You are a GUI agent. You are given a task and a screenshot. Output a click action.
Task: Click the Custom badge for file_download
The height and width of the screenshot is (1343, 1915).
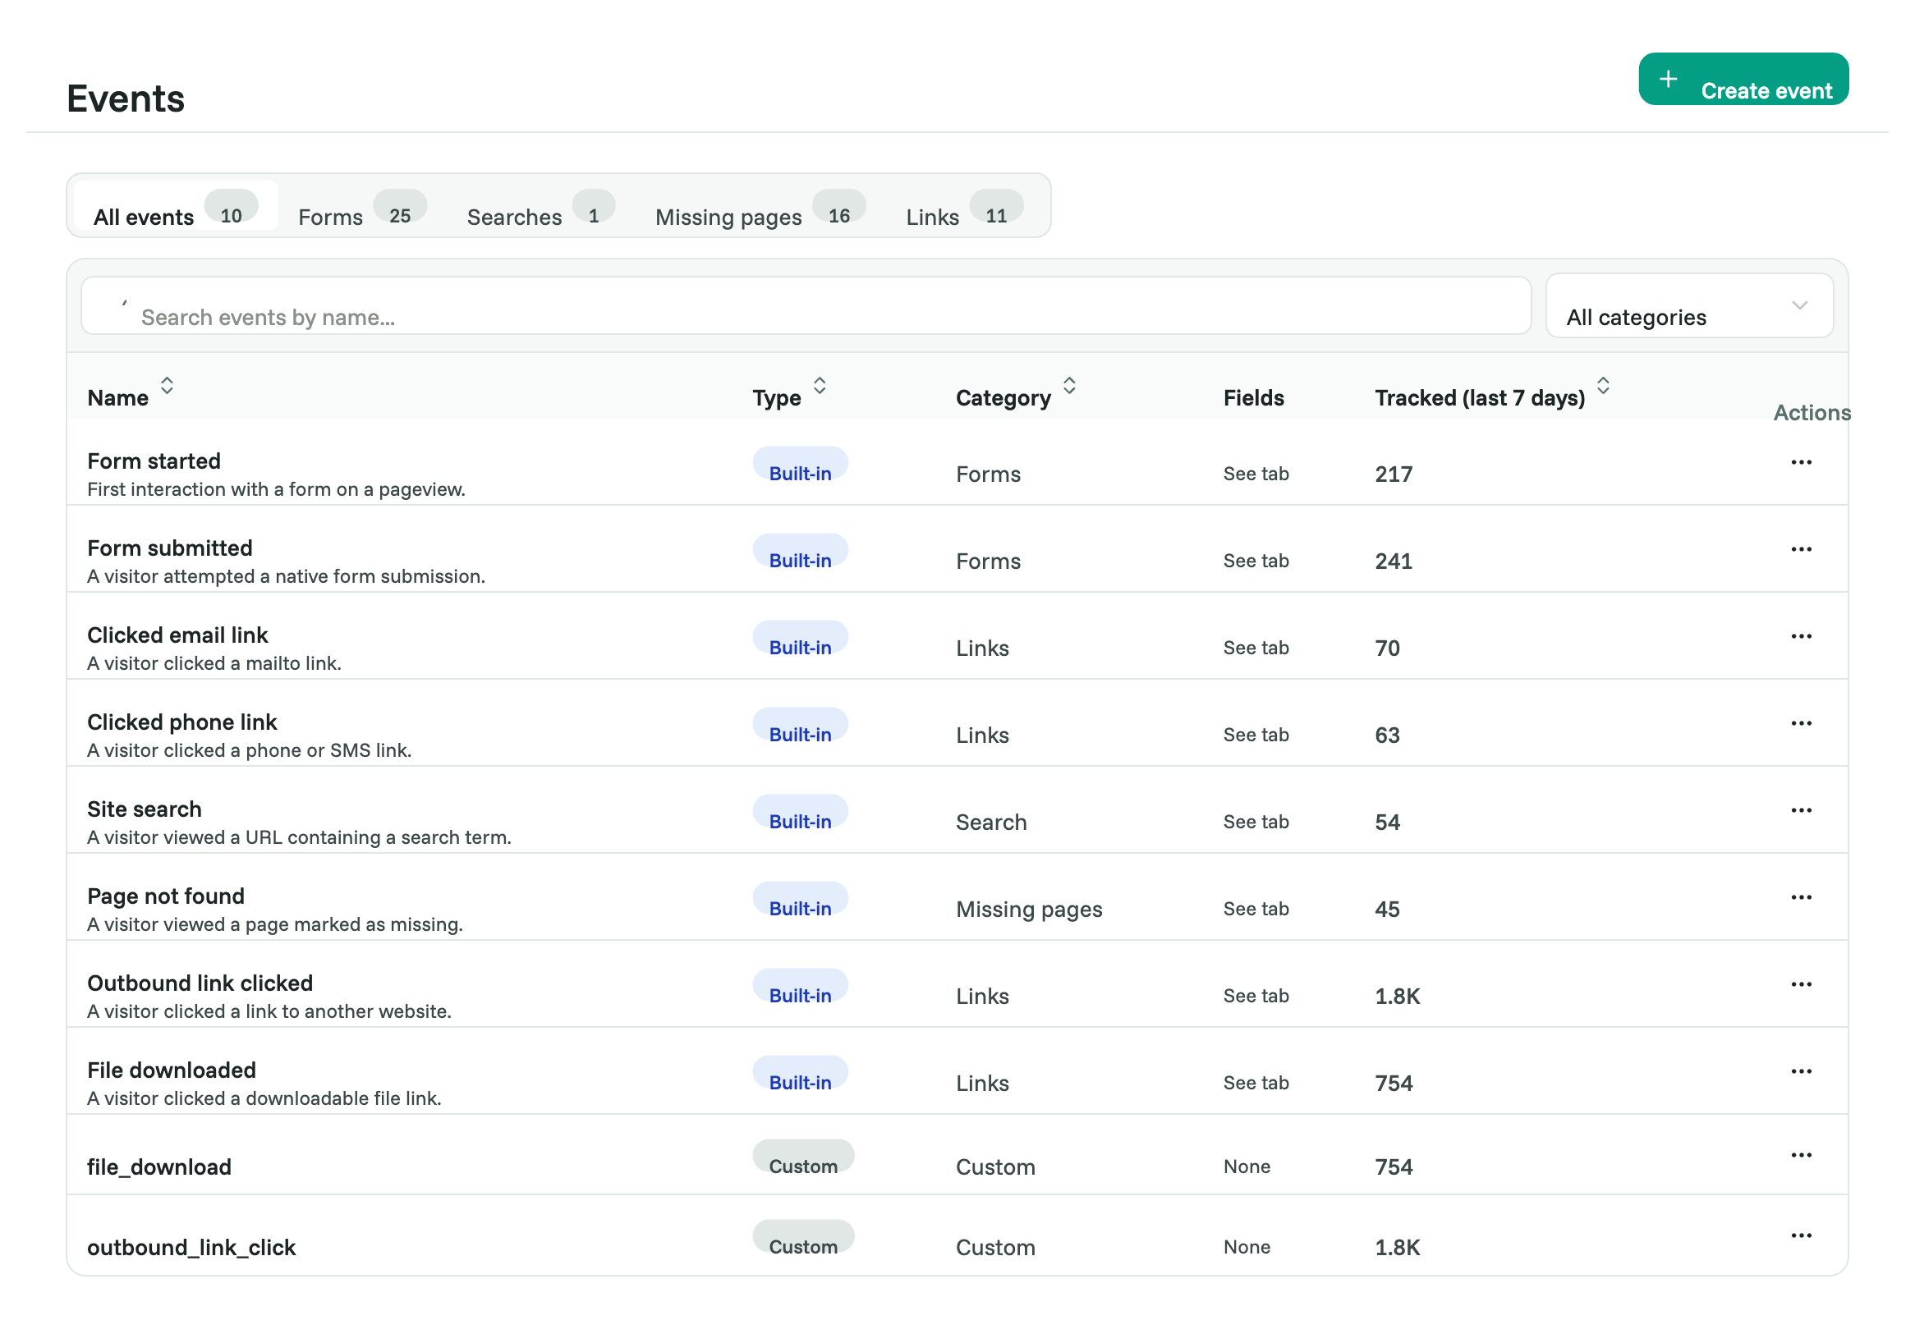click(803, 1157)
